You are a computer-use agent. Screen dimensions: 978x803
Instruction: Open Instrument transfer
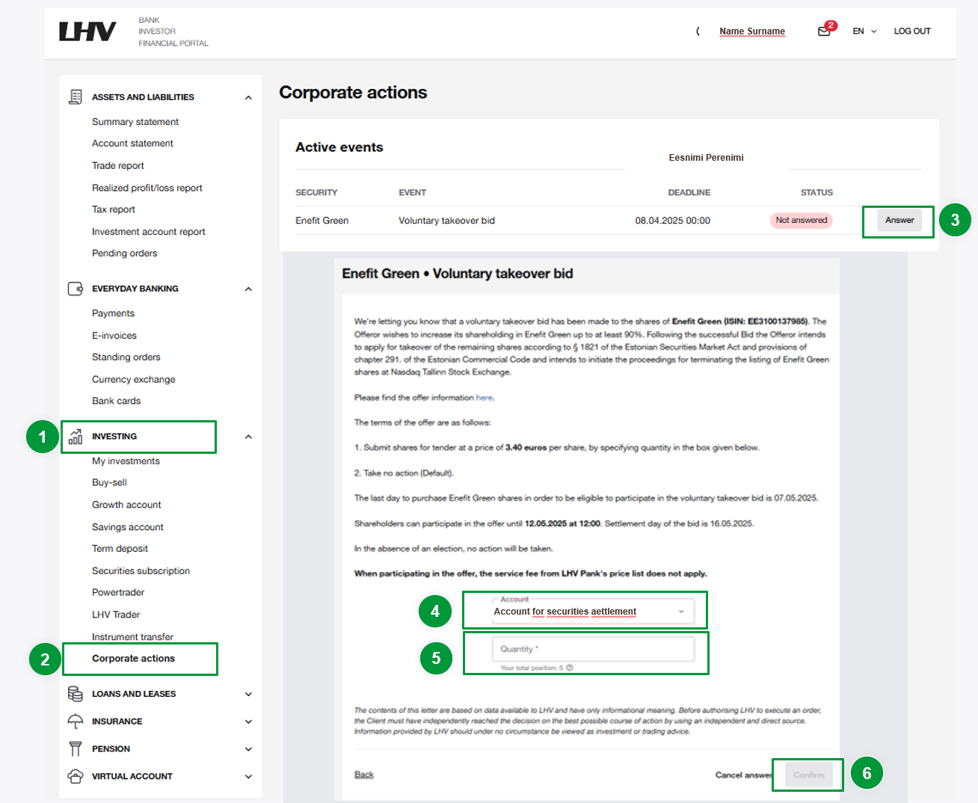point(133,637)
